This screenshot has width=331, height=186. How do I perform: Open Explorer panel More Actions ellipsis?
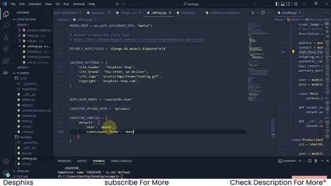tap(47, 12)
